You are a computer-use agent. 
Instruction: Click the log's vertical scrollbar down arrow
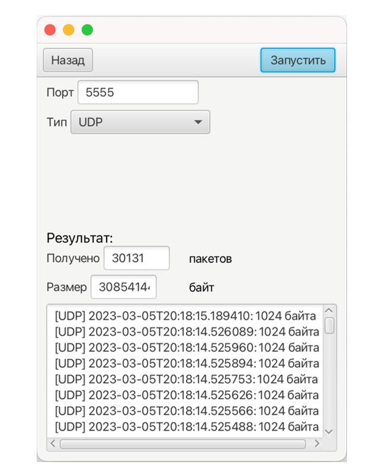point(330,431)
